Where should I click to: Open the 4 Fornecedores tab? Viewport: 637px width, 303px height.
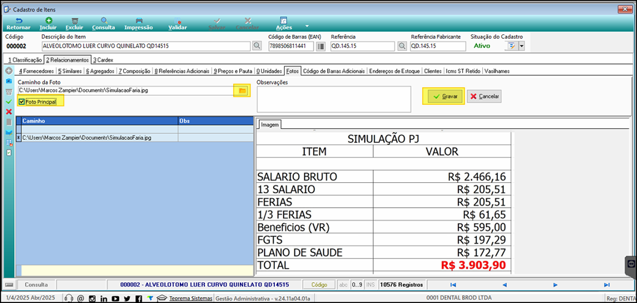click(37, 71)
